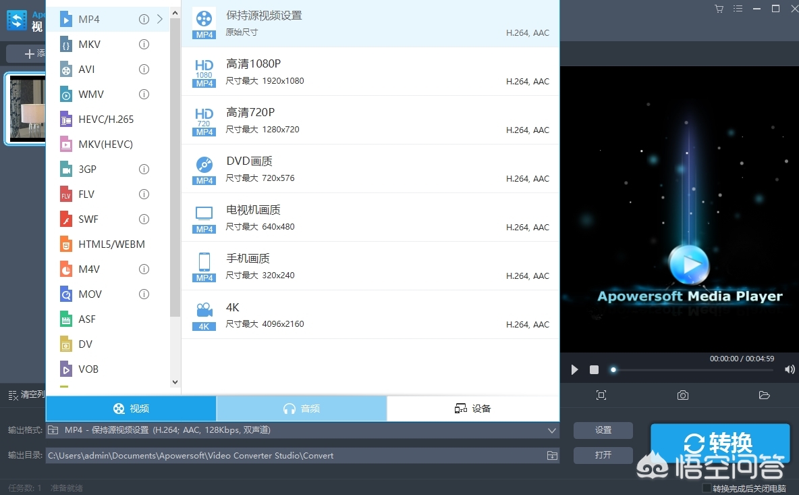The image size is (799, 495).
Task: Select WMV format entry
Action: click(x=107, y=95)
